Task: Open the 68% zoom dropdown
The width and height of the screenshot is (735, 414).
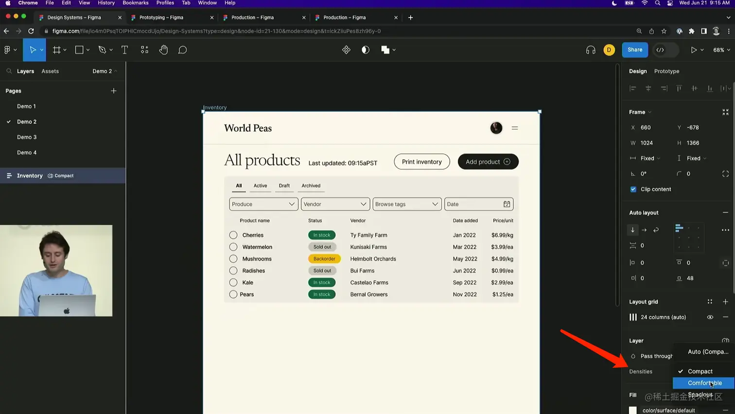Action: [721, 50]
